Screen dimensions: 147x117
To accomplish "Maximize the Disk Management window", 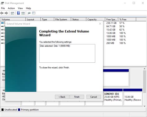I will (134, 3).
